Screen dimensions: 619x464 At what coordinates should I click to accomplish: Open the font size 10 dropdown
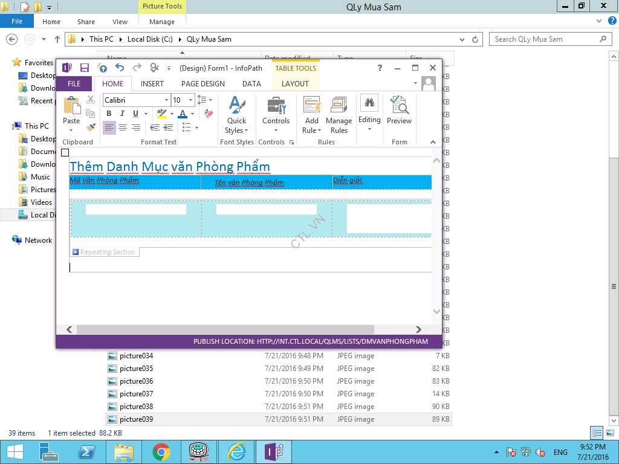(x=183, y=100)
